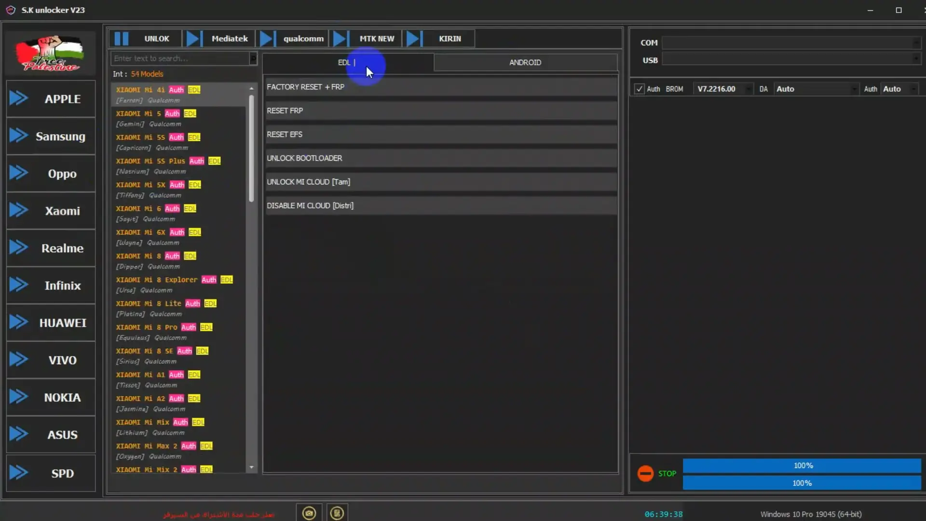The height and width of the screenshot is (521, 926).
Task: Click the search icon in search box
Action: [253, 58]
